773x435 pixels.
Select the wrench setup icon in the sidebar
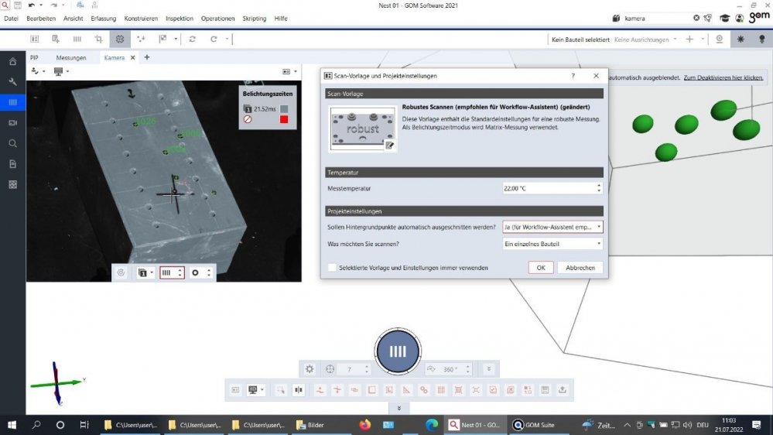tap(12, 82)
